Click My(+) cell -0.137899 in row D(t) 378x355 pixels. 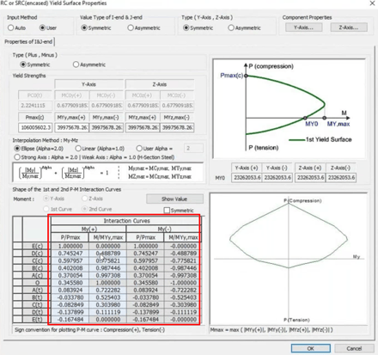pyautogui.click(x=70, y=312)
